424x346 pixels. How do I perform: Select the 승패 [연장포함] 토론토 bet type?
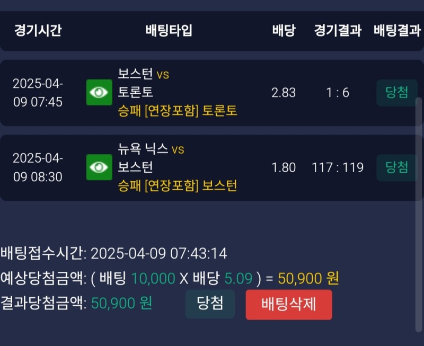178,110
